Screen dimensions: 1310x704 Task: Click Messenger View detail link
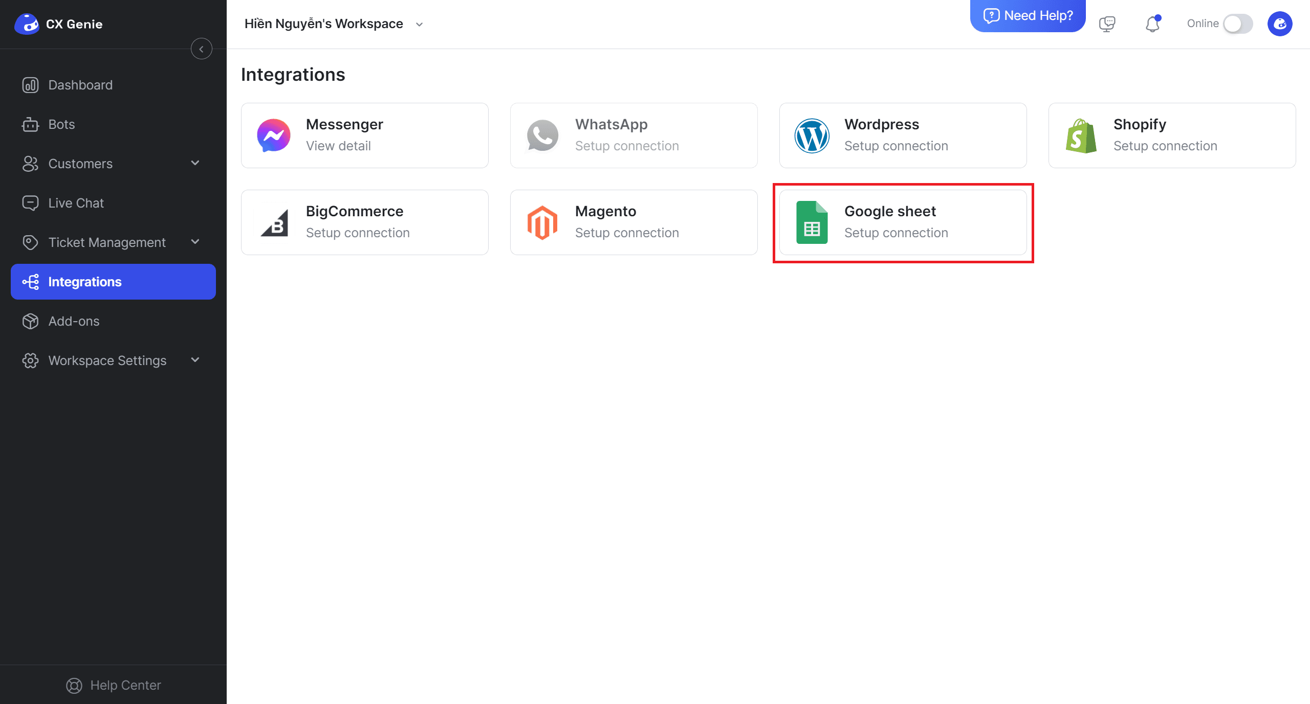pos(338,146)
